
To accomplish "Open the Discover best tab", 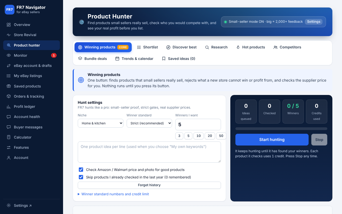I will pyautogui.click(x=181, y=47).
